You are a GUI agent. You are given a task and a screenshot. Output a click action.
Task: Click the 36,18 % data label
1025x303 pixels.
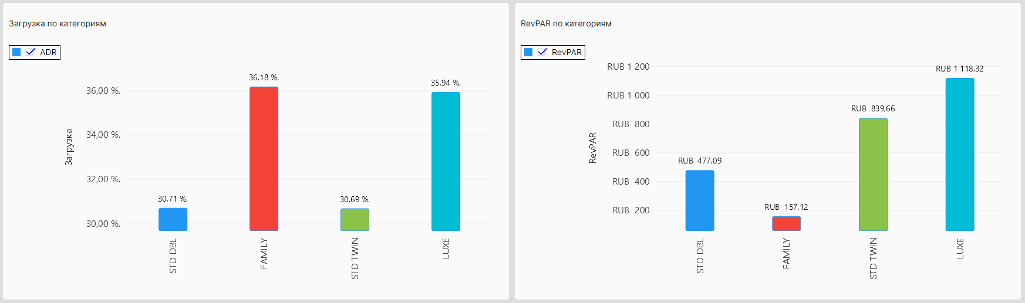click(264, 77)
